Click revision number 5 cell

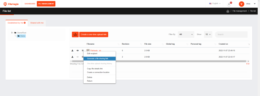(x=122, y=50)
